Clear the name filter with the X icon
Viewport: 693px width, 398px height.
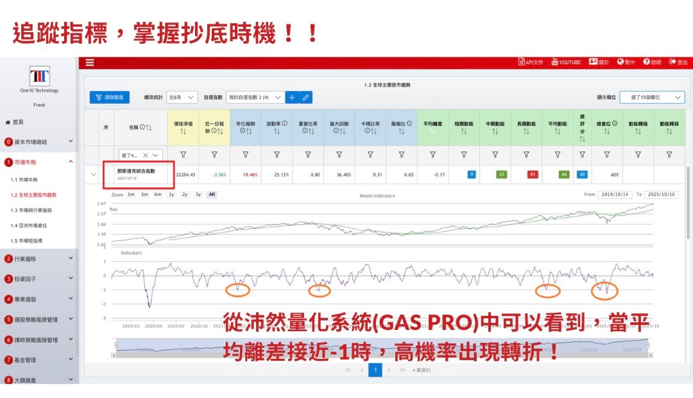coord(146,155)
